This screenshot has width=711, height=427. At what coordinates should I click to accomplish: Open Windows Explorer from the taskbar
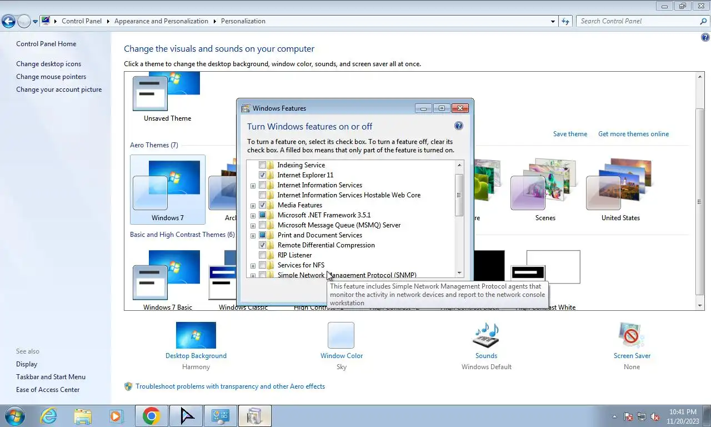[x=83, y=416]
